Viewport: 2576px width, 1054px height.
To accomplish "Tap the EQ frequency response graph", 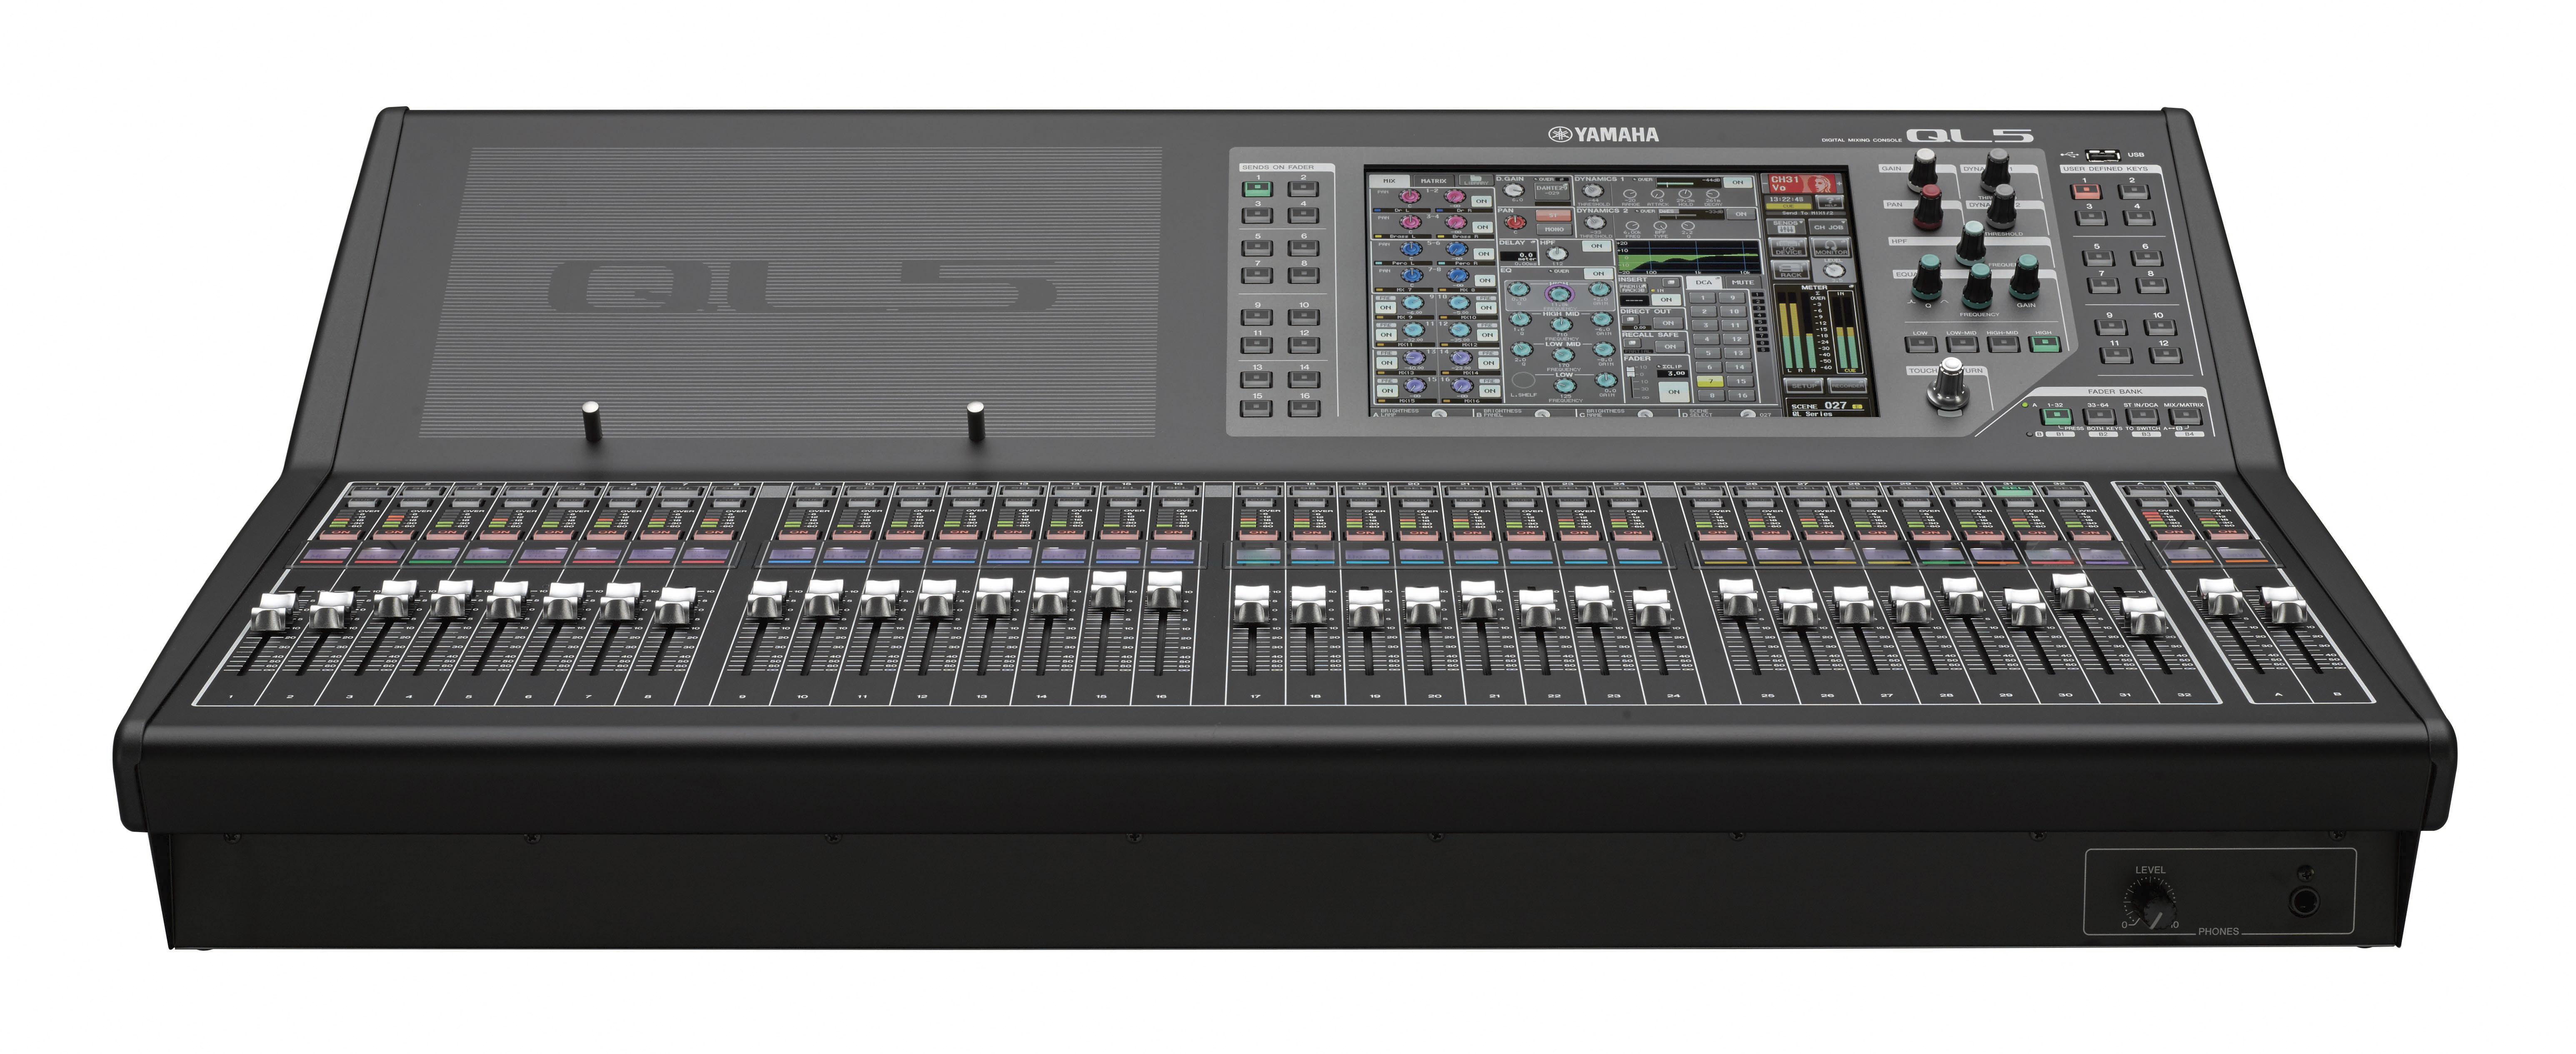I will 1689,257.
